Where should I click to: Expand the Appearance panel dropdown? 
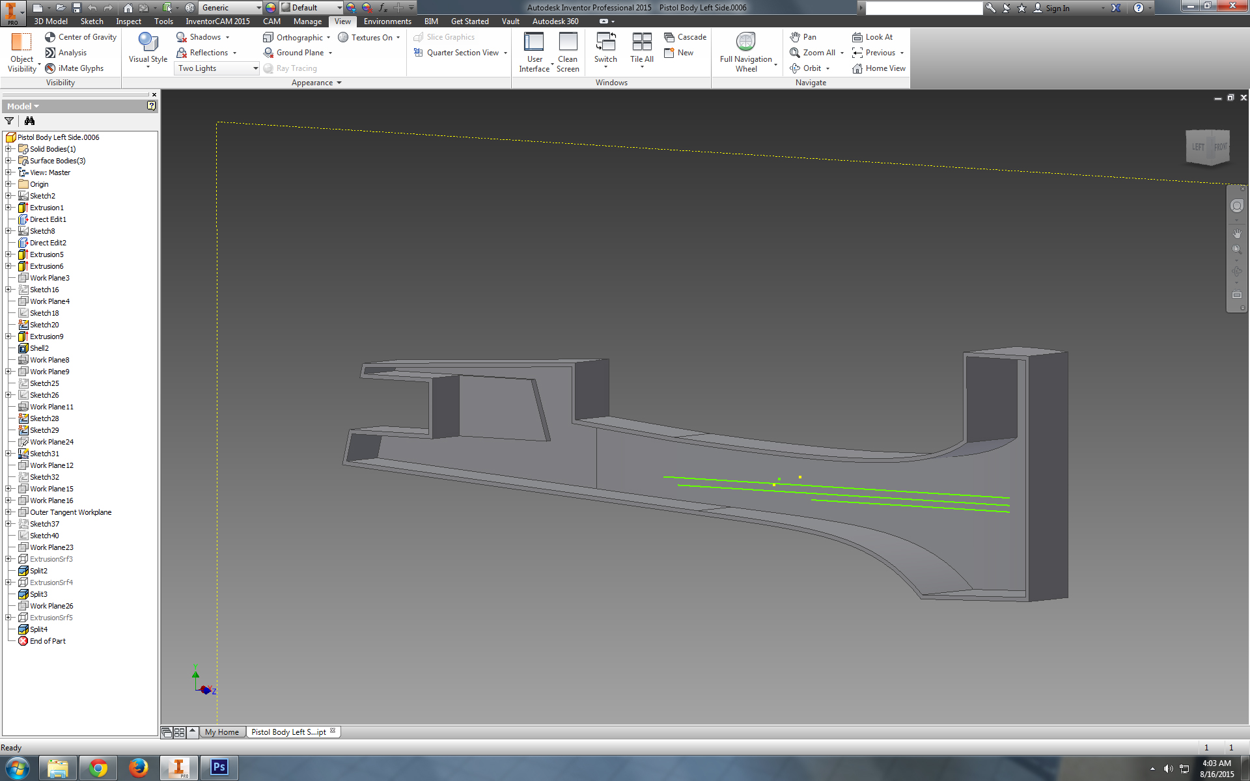[x=316, y=83]
